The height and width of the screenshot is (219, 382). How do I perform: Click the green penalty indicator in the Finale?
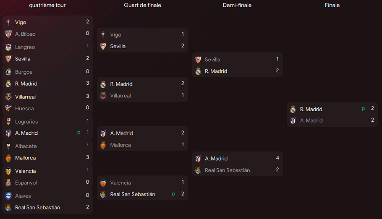[363, 109]
